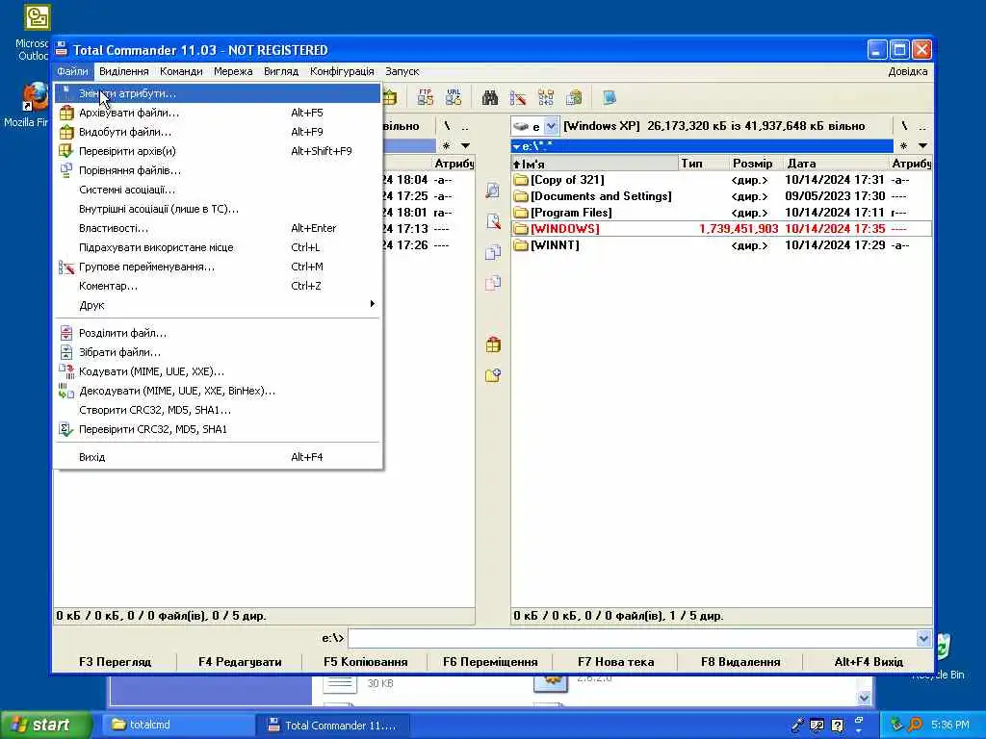
Task: Click the Move files icon in the middle bar
Action: pyautogui.click(x=493, y=283)
